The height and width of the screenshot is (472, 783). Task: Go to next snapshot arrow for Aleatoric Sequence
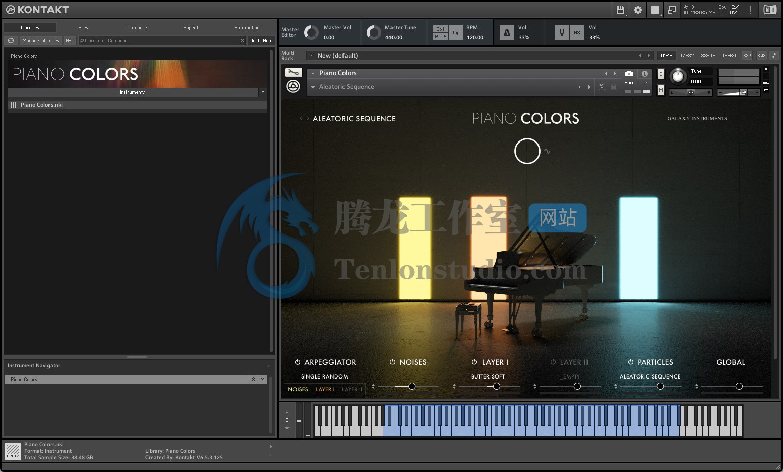click(589, 87)
